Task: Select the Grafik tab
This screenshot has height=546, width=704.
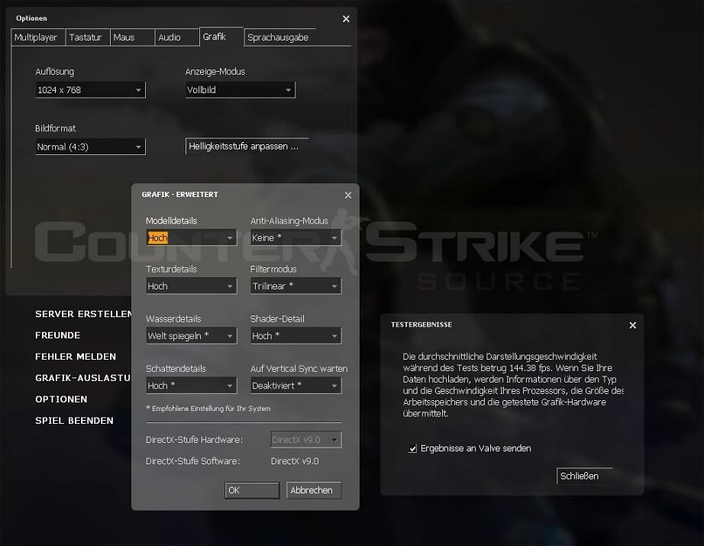Action: [x=221, y=37]
